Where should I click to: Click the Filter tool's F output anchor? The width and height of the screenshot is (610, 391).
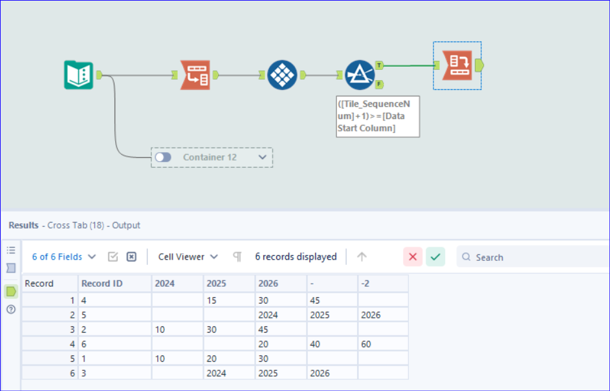(379, 84)
